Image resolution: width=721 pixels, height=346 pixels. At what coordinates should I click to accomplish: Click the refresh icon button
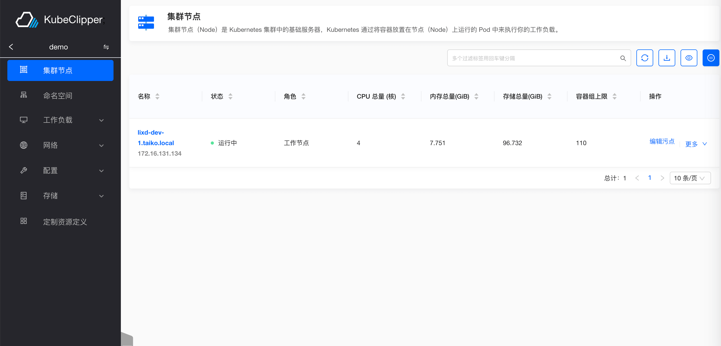pos(644,58)
